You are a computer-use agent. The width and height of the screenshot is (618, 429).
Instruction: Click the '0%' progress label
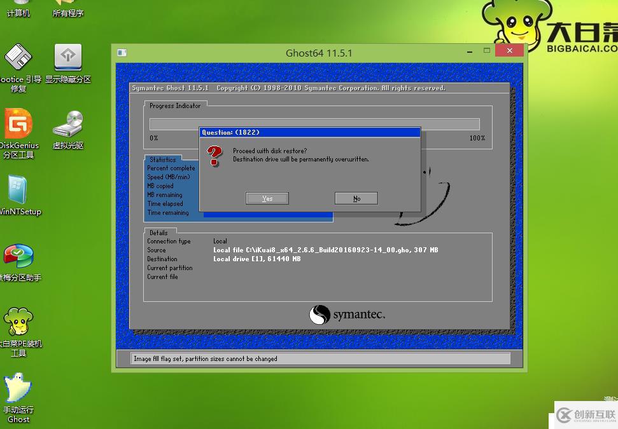tap(154, 138)
